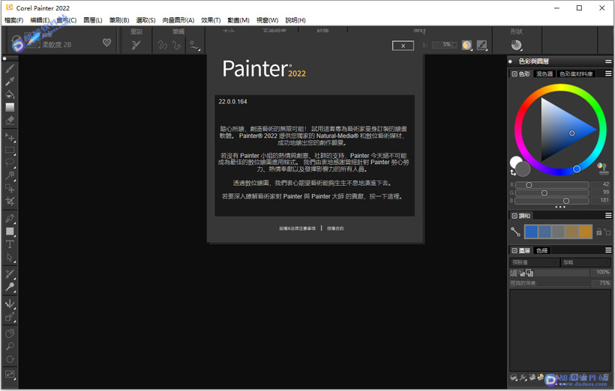Toggle the harmony lock icon
615x391 pixels.
tap(599, 232)
